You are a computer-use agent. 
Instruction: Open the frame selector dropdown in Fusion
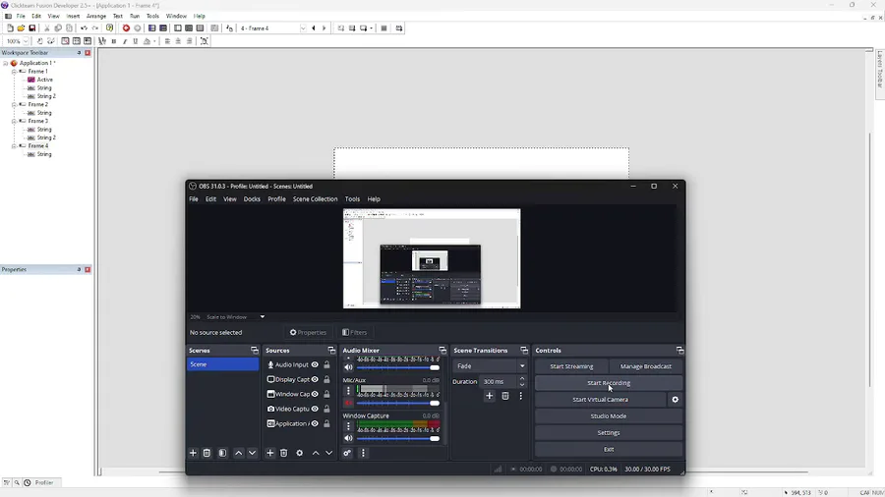coord(303,28)
